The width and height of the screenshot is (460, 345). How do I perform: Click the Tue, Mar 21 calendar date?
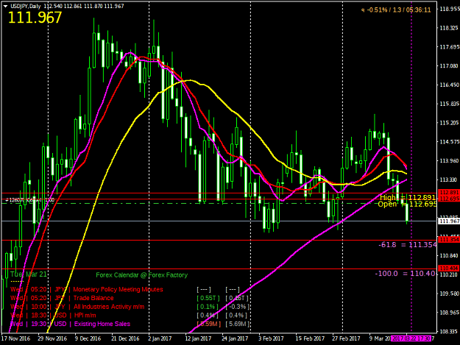[x=29, y=274]
